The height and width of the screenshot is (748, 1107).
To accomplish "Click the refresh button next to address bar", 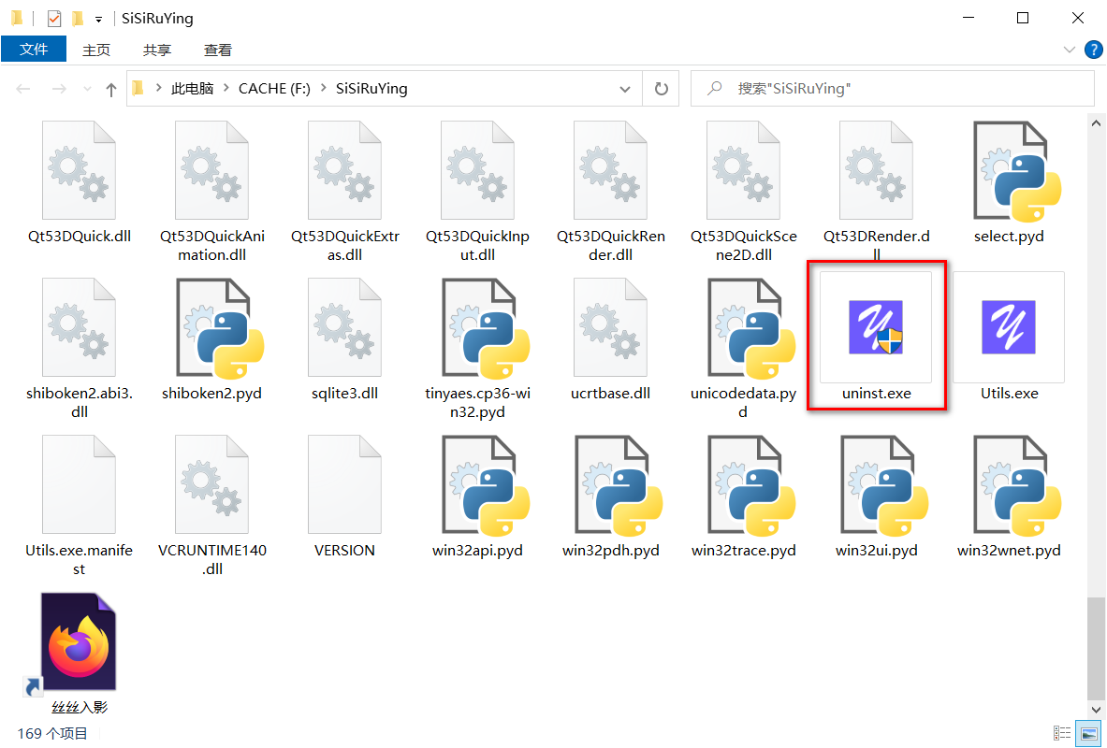I will coord(661,89).
